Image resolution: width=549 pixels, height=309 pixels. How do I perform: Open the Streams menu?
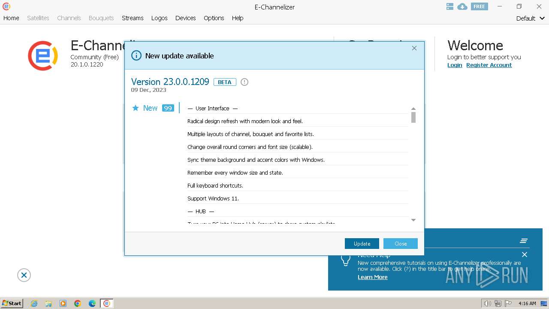tap(133, 18)
